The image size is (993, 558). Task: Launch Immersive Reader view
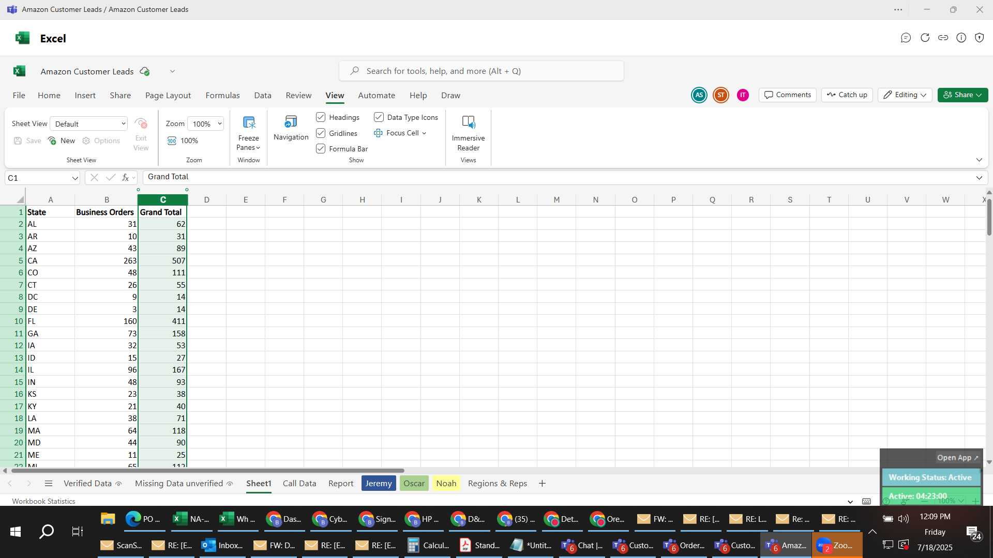point(468,133)
